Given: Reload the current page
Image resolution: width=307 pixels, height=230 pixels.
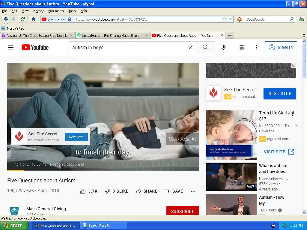Looking at the screenshot, I should [23, 19].
